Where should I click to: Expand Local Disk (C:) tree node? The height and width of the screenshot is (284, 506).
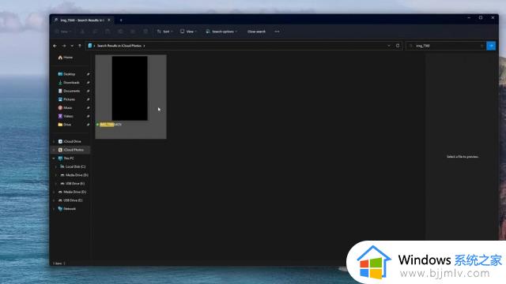(56, 166)
